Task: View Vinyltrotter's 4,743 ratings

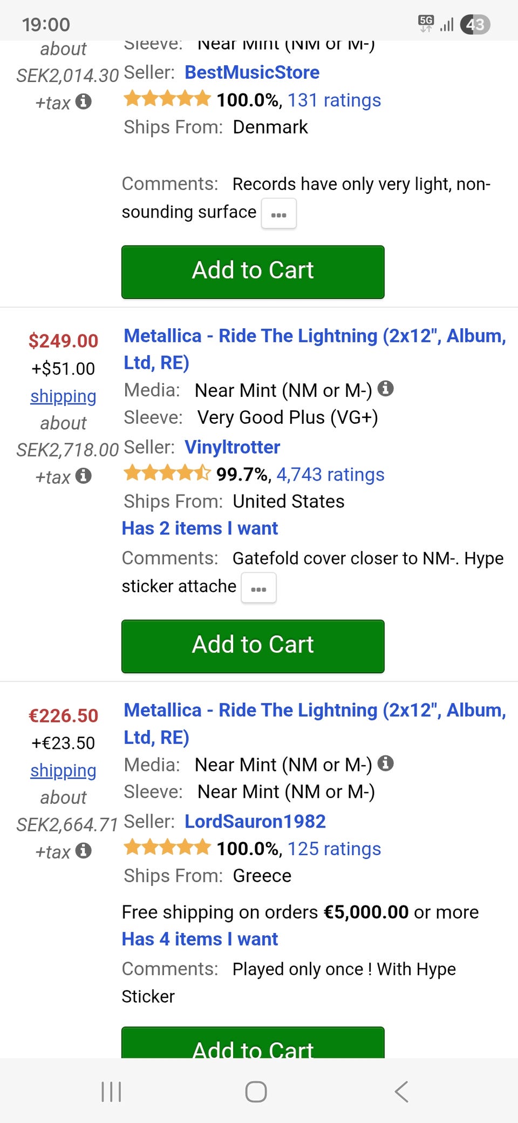Action: [x=330, y=475]
